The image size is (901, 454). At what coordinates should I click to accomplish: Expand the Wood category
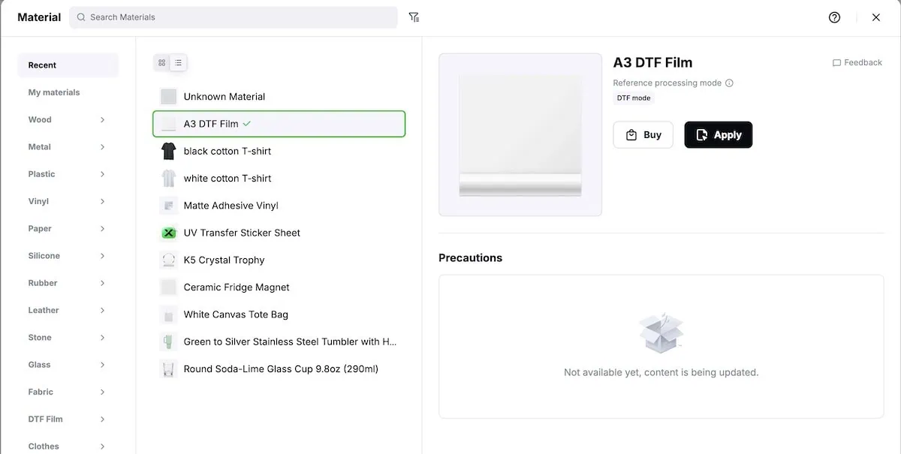point(68,119)
